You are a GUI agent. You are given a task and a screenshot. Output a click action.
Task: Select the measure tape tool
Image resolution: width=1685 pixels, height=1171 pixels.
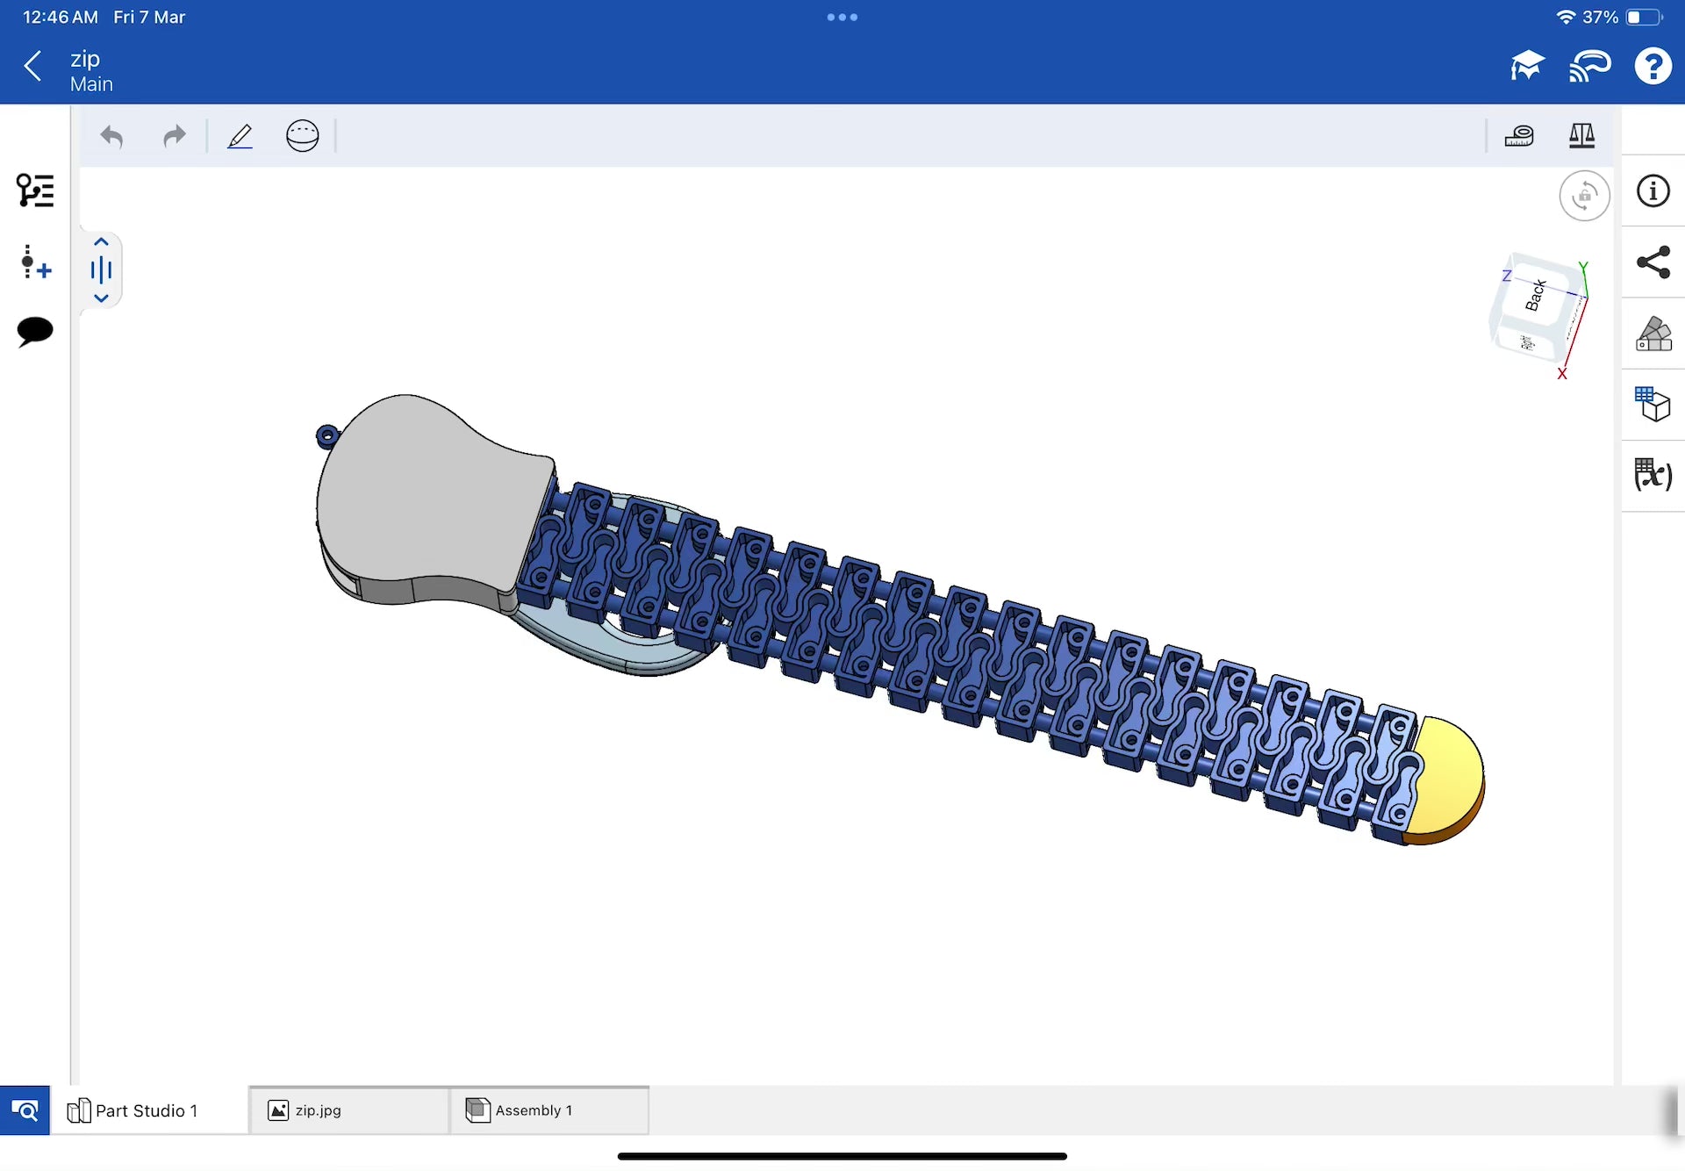[1519, 136]
